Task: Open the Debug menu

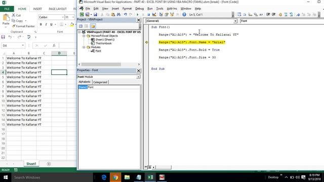Action: (x=140, y=9)
